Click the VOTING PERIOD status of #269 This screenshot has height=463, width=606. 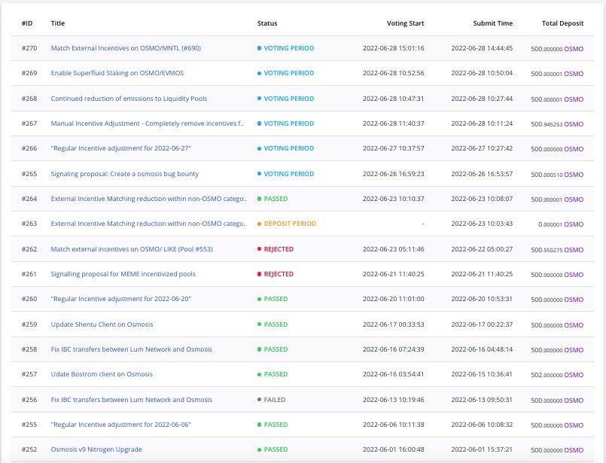tap(285, 73)
